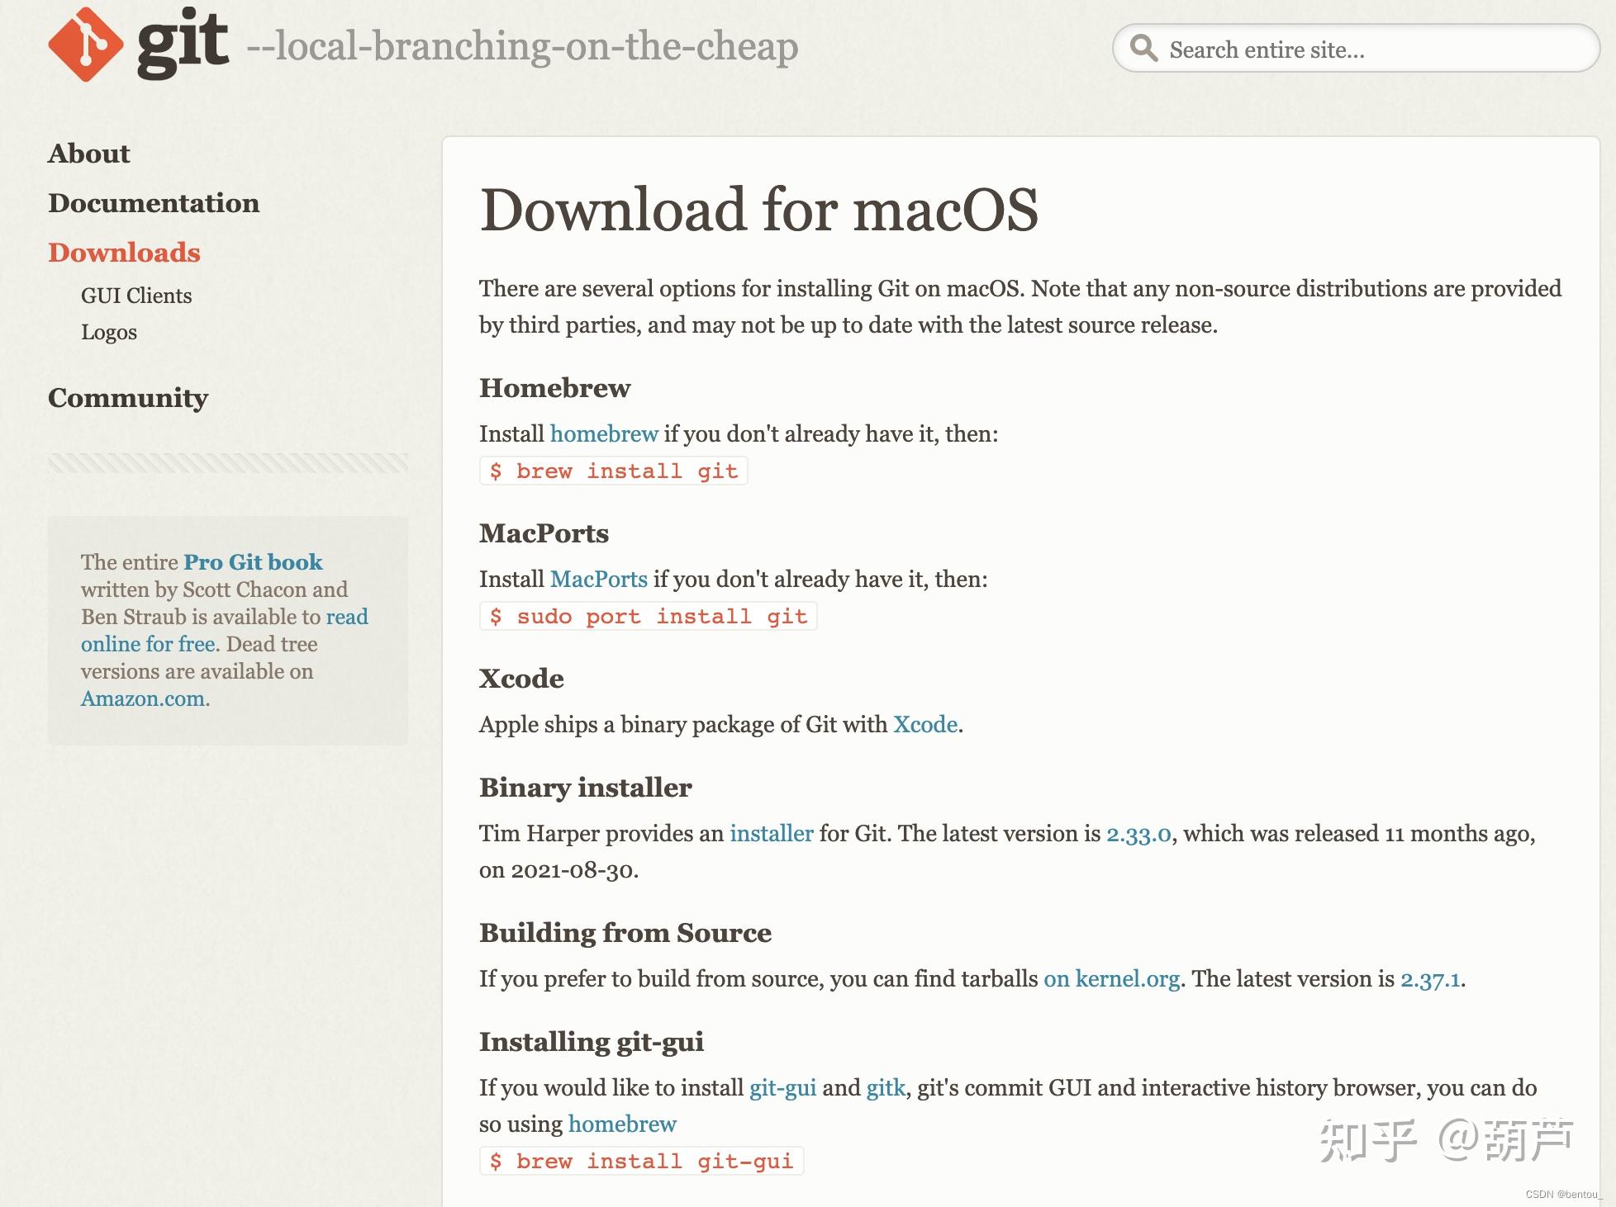The image size is (1616, 1207).
Task: Click the Xcode link
Action: pyautogui.click(x=925, y=724)
